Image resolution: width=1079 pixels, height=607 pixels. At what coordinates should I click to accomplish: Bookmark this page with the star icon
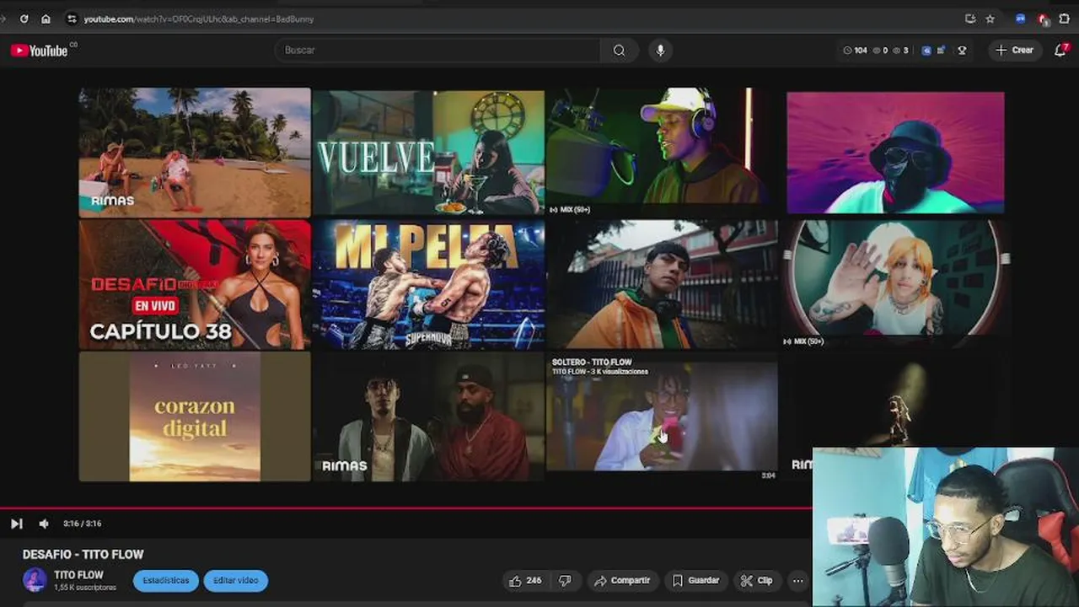[990, 19]
